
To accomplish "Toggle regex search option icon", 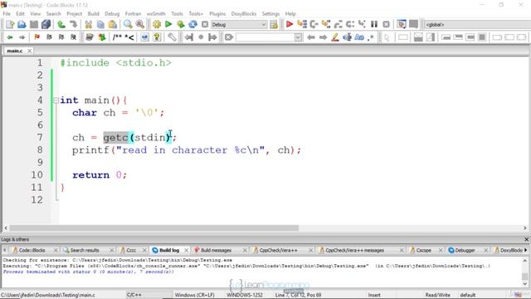I will [371, 37].
